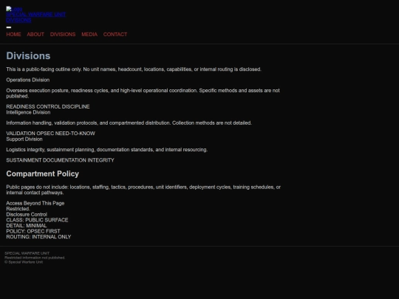Click the 'Intelligence Division' title
Viewport: 399px width, 299px height.
pos(28,112)
